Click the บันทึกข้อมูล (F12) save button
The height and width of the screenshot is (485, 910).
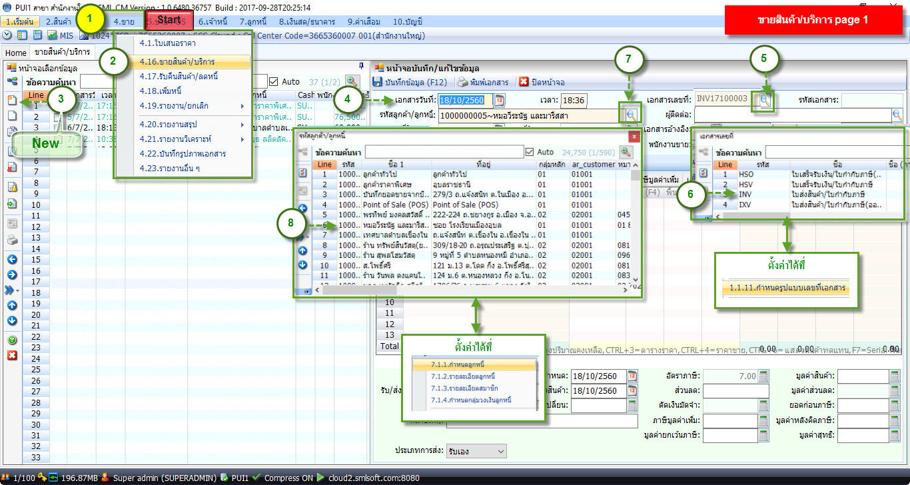(410, 82)
